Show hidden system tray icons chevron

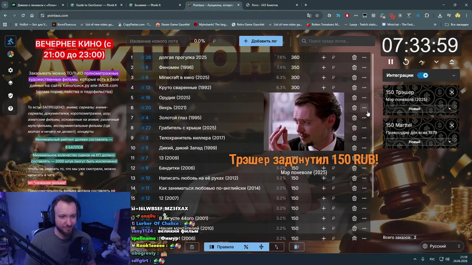(414, 259)
